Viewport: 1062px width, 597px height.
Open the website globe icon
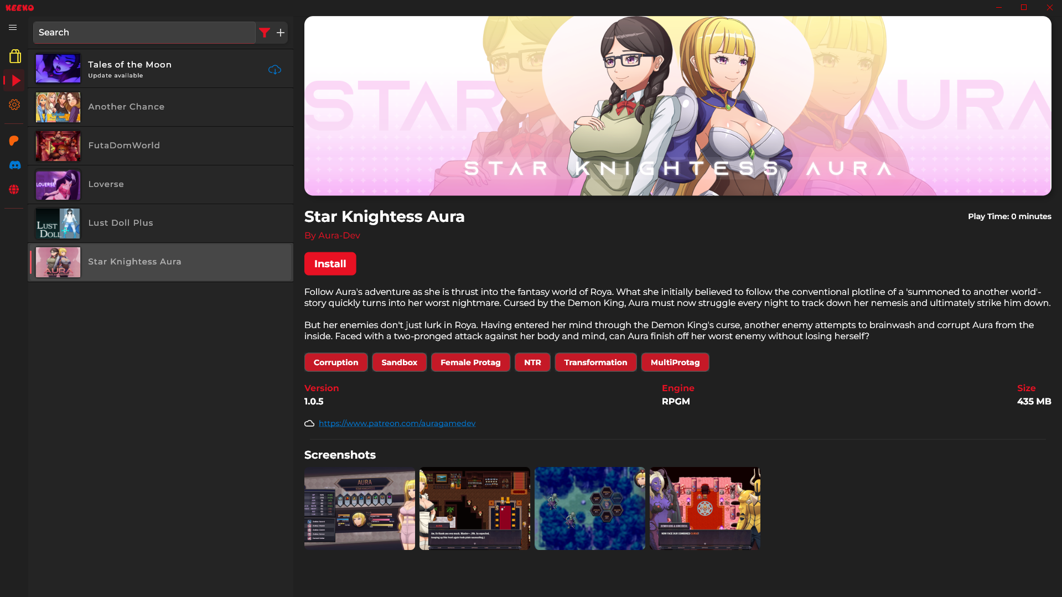click(x=14, y=190)
